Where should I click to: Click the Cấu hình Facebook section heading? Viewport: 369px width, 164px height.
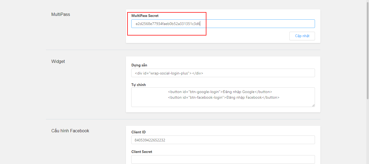[70, 131]
